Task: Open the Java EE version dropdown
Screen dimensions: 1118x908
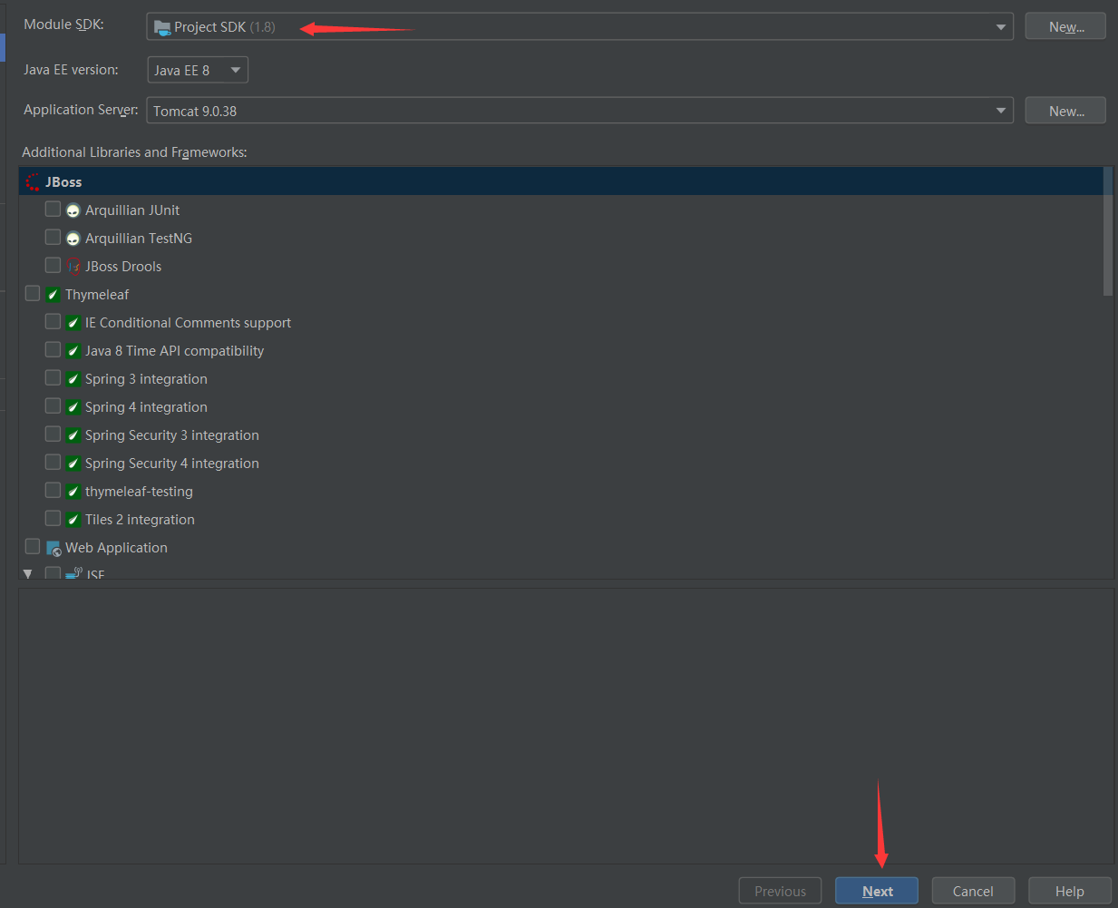Action: point(198,70)
